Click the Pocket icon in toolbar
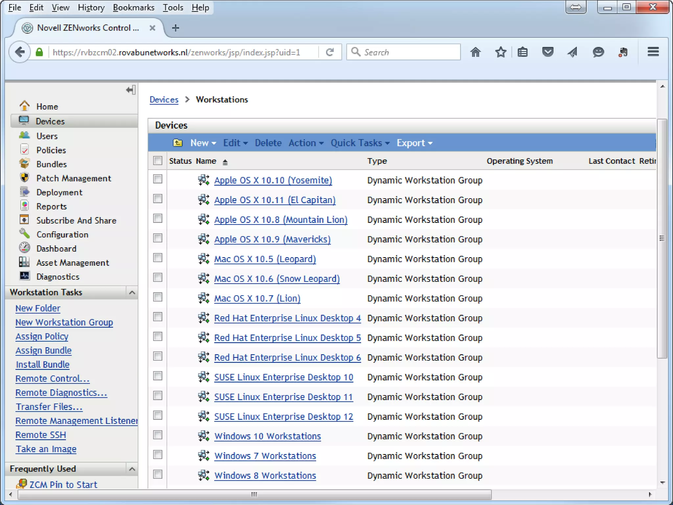 tap(547, 52)
